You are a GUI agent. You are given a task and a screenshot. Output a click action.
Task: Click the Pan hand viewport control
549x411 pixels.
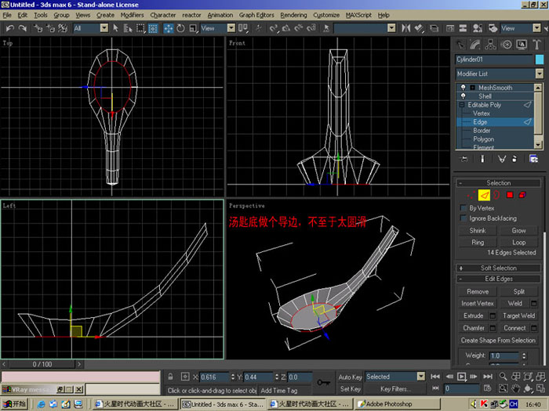tap(515, 388)
